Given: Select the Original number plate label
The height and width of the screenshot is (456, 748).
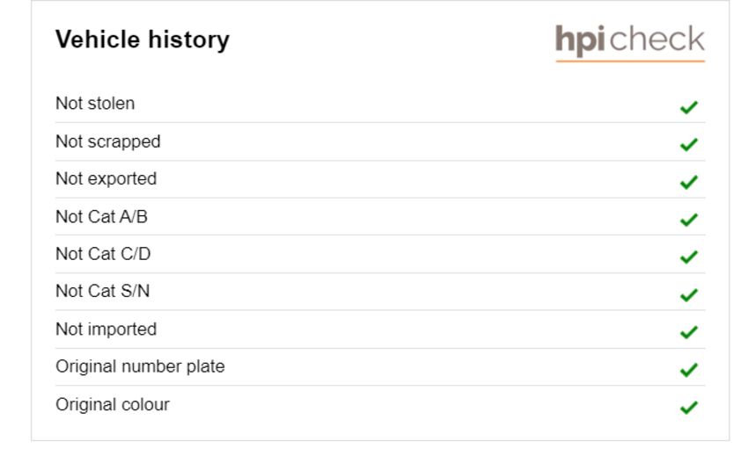Looking at the screenshot, I should point(140,366).
